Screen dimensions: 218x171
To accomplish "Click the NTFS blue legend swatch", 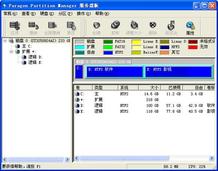I will [108, 52].
